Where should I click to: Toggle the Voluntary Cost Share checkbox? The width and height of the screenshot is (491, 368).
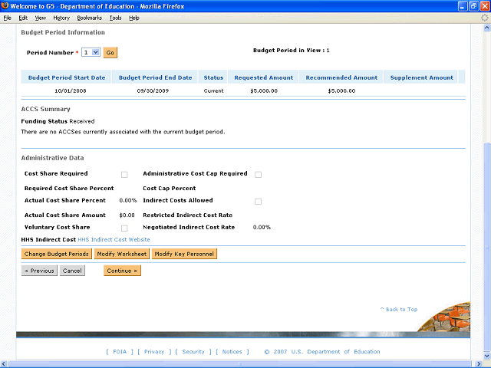124,228
